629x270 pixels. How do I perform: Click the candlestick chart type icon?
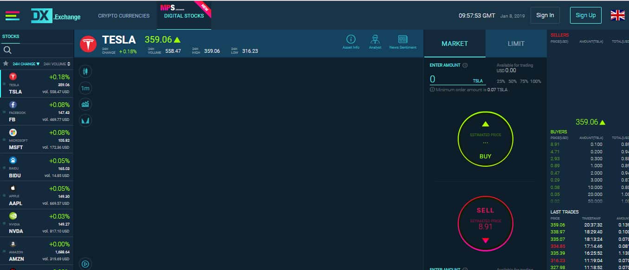click(x=85, y=71)
